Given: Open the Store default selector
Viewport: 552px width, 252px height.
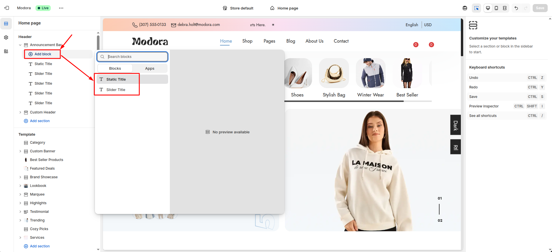Looking at the screenshot, I should (x=238, y=8).
